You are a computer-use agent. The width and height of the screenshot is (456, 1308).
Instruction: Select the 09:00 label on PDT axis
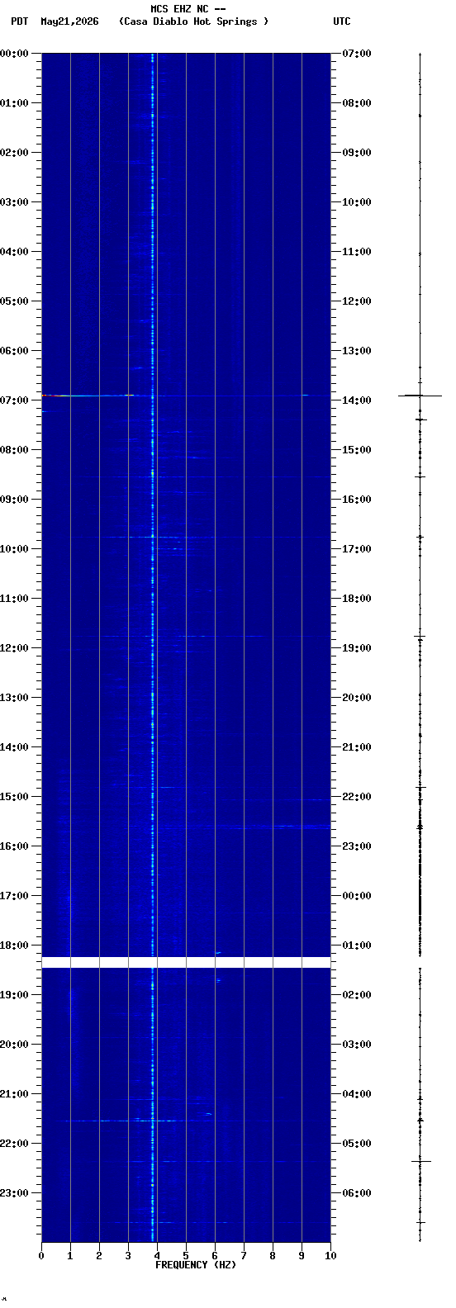click(x=14, y=500)
